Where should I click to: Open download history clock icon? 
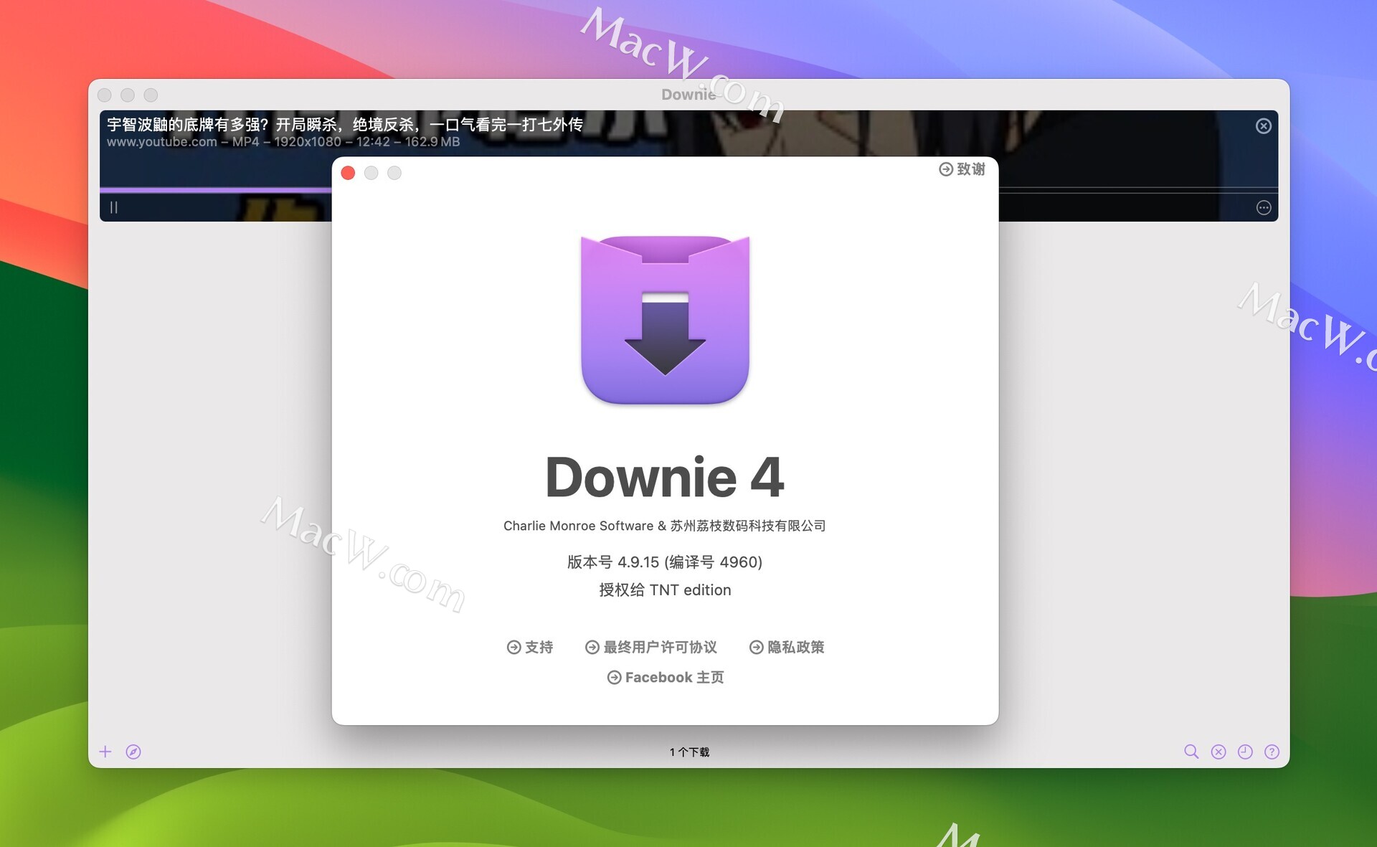[x=1245, y=752]
